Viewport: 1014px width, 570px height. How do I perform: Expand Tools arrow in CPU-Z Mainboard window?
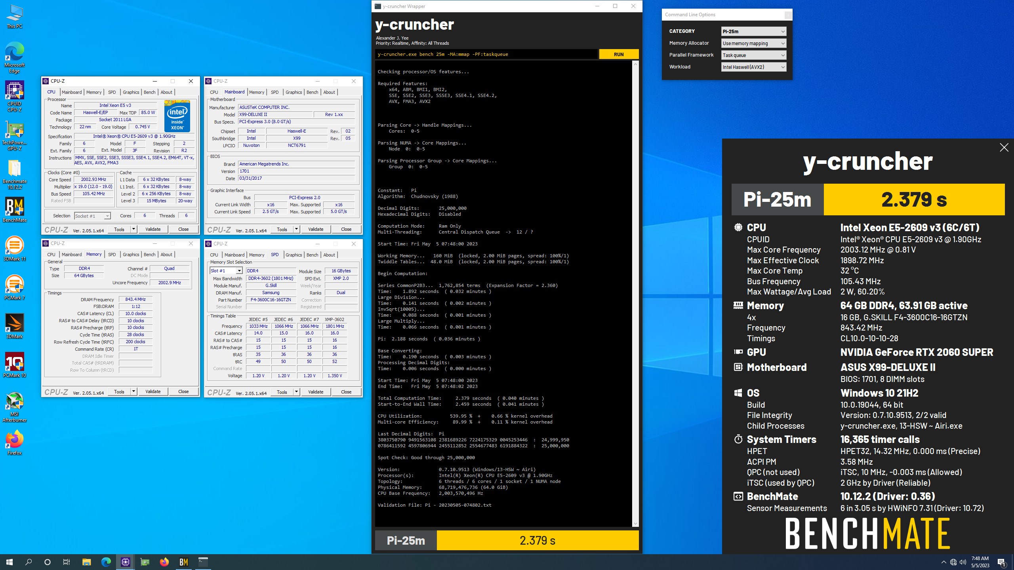pyautogui.click(x=297, y=229)
